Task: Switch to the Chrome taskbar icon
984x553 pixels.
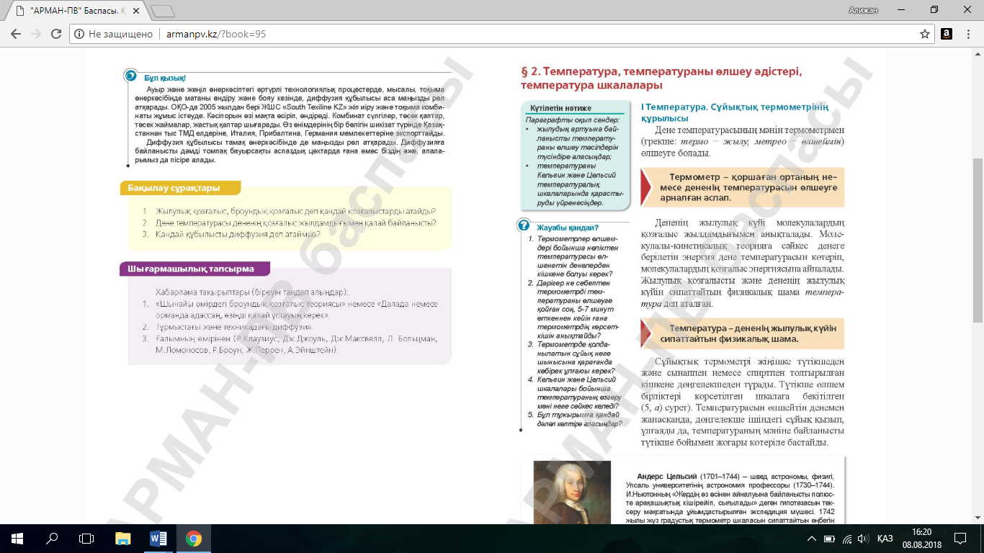Action: (193, 538)
